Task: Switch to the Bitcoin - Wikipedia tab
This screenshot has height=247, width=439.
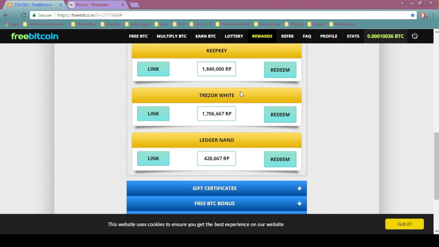Action: 93,5
